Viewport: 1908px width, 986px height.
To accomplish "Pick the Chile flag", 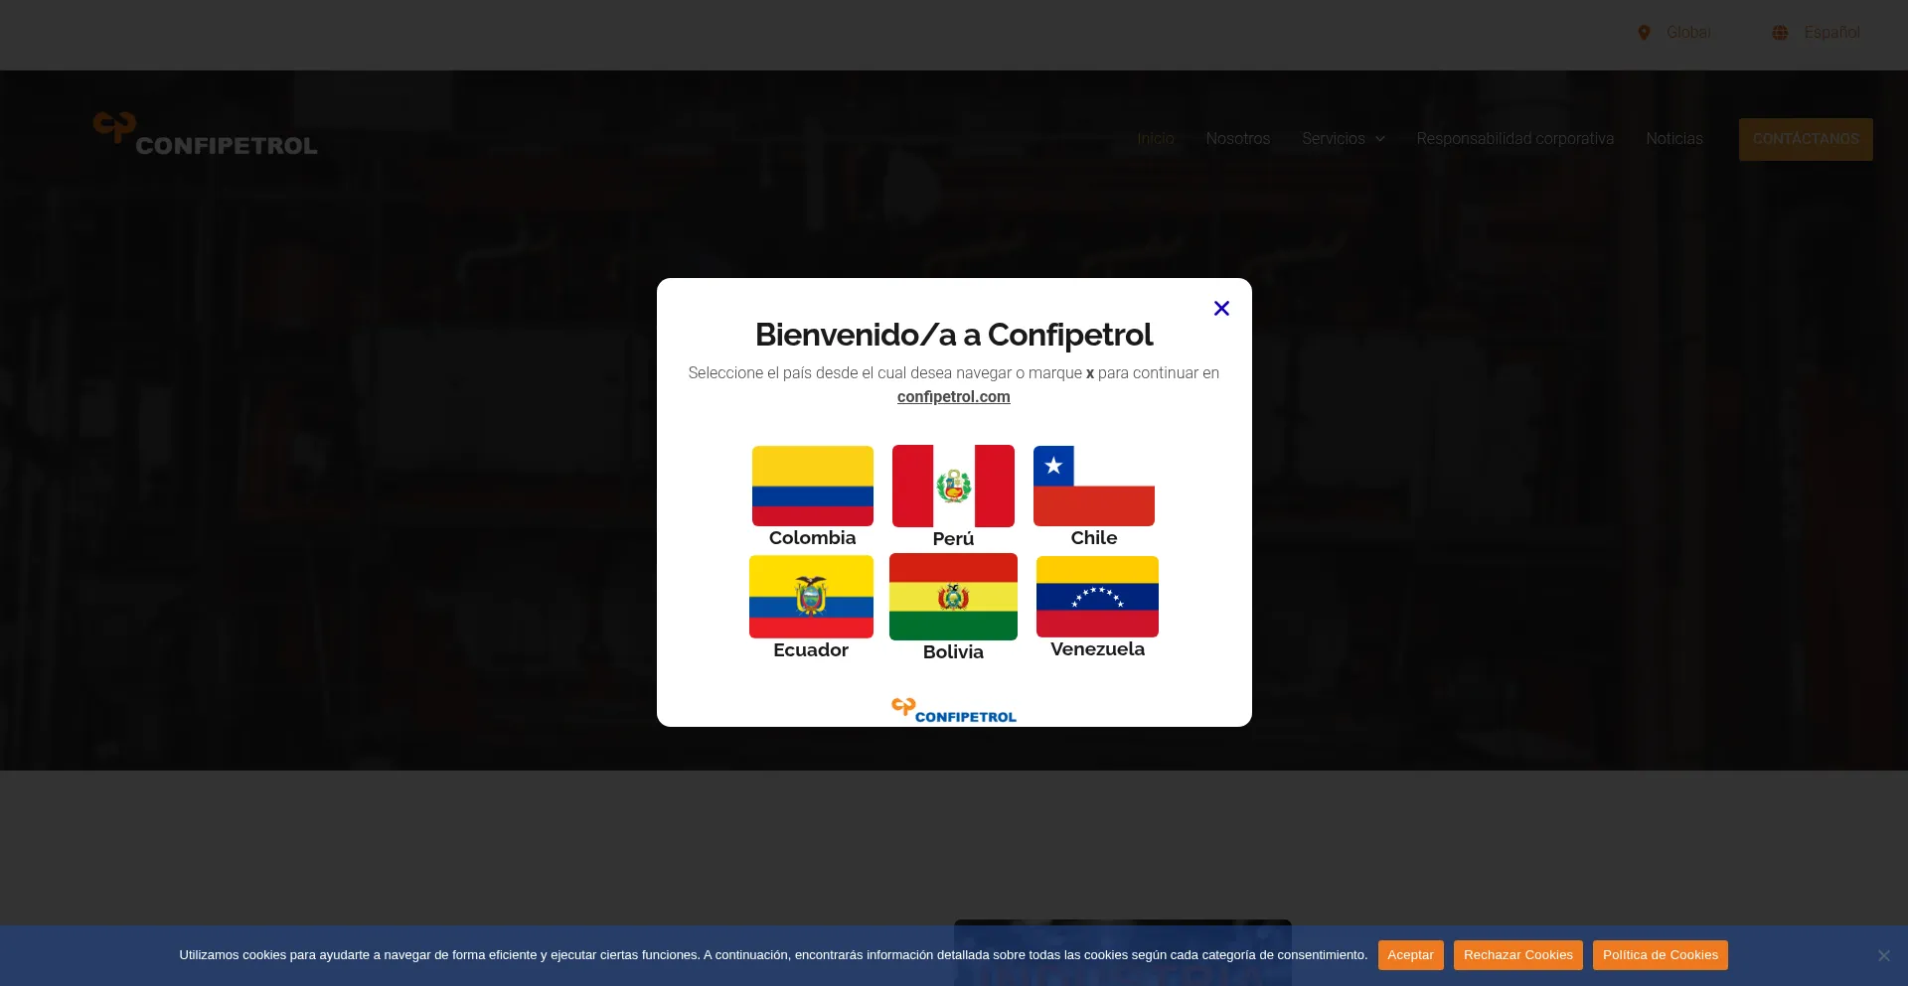I will tap(1093, 486).
